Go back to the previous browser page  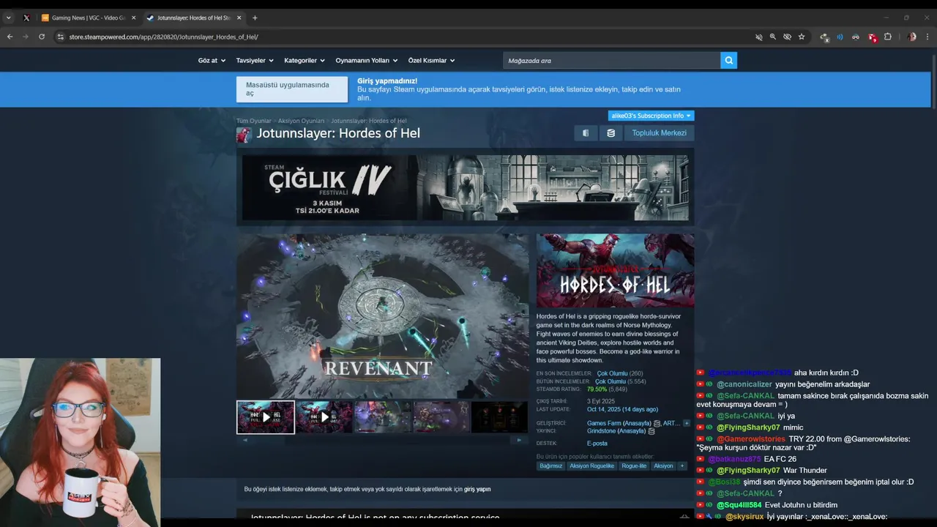click(x=10, y=37)
